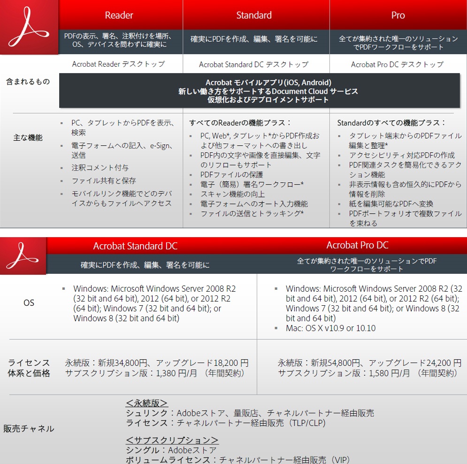The height and width of the screenshot is (464, 467).
Task: Click the "永続版：新規54,800円" price line
Action: point(369,363)
